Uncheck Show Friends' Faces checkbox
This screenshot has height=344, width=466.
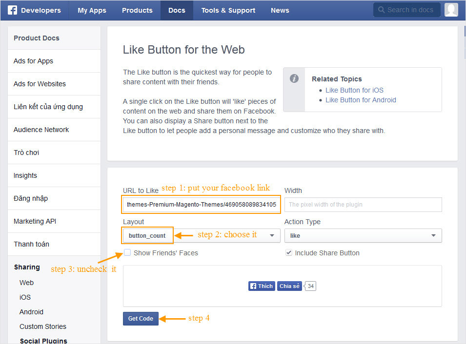[127, 252]
